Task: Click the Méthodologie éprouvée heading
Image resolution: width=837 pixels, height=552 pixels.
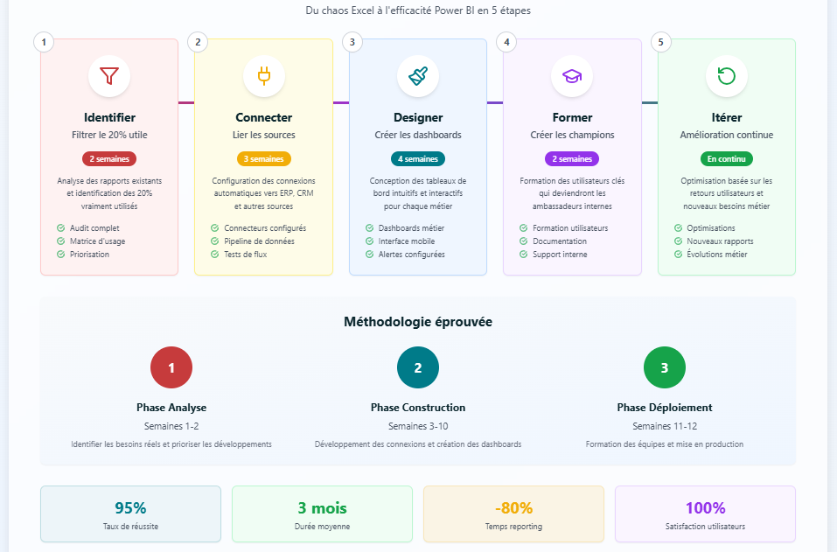Action: (x=418, y=322)
